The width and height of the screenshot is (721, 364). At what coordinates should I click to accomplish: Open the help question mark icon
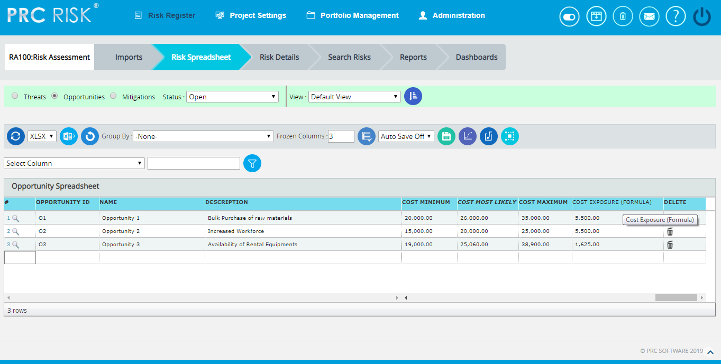coord(676,16)
